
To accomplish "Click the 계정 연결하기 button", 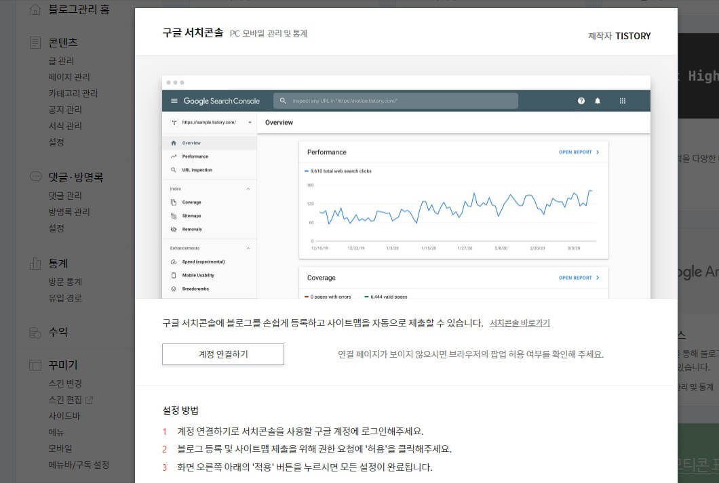I will (x=223, y=354).
